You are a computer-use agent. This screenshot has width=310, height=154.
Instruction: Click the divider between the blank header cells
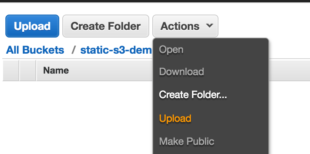(x=19, y=70)
